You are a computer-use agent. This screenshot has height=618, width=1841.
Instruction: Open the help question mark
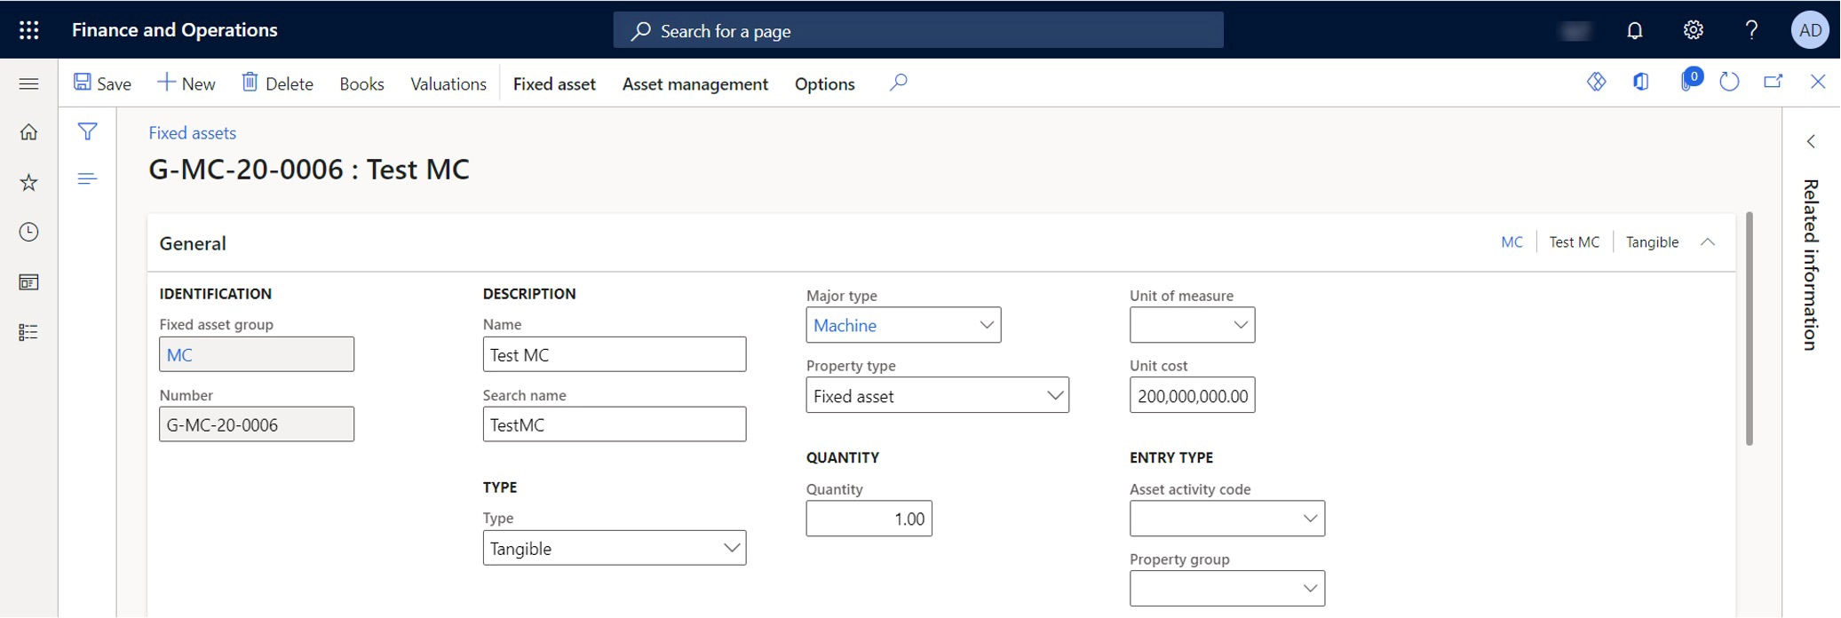point(1751,30)
